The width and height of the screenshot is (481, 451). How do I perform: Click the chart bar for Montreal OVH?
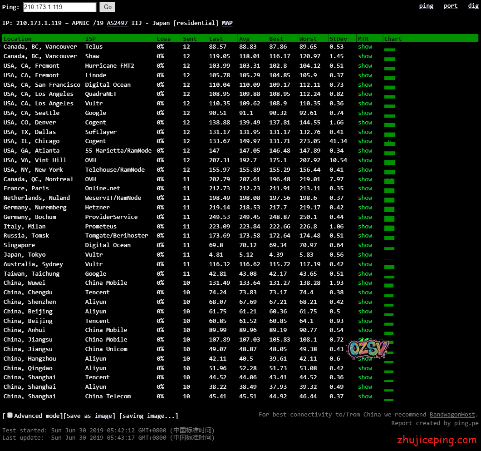389,181
